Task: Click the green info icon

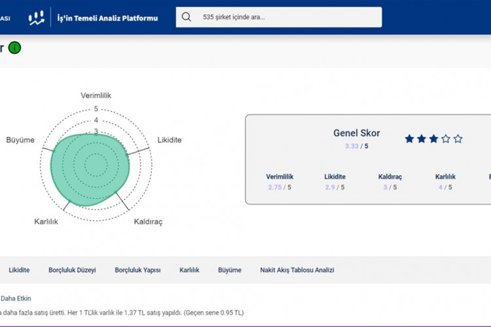Action: pyautogui.click(x=14, y=48)
